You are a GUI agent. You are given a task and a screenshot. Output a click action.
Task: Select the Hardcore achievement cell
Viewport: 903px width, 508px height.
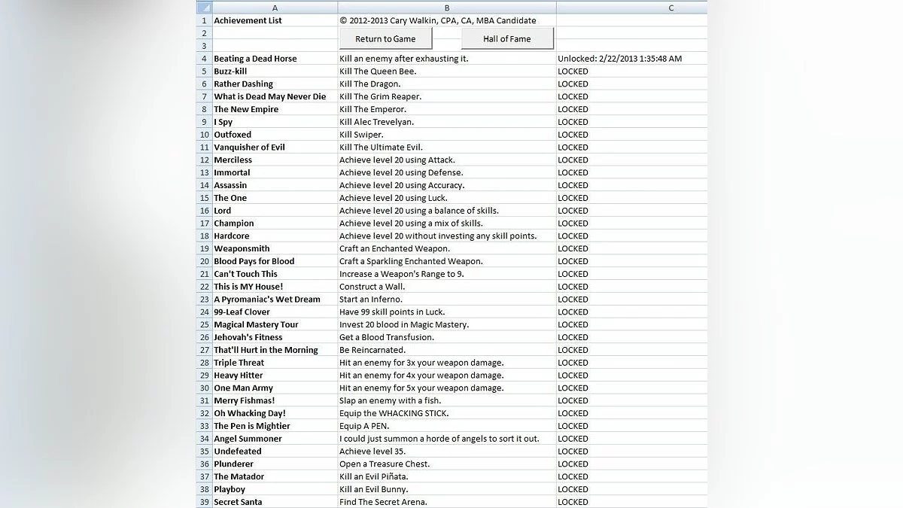pos(275,236)
